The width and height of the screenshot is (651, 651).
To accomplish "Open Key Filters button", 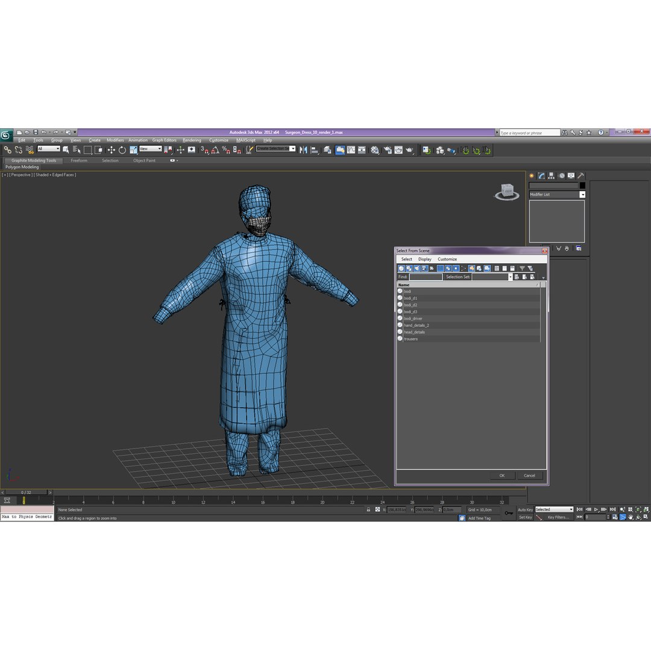I will pyautogui.click(x=558, y=517).
